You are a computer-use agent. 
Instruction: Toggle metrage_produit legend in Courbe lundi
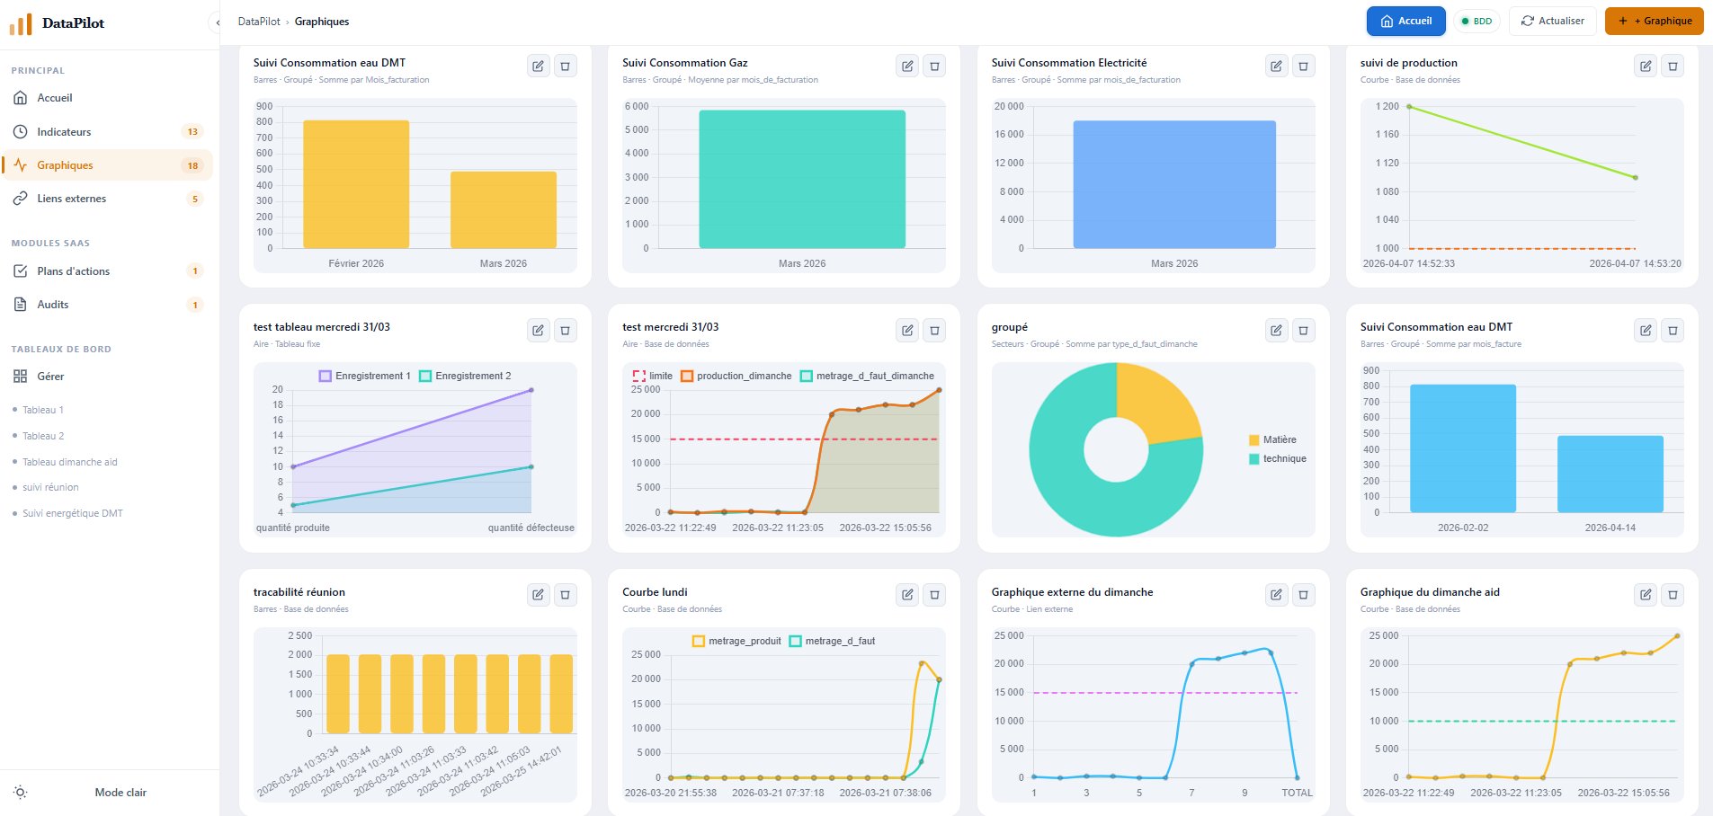coord(736,641)
